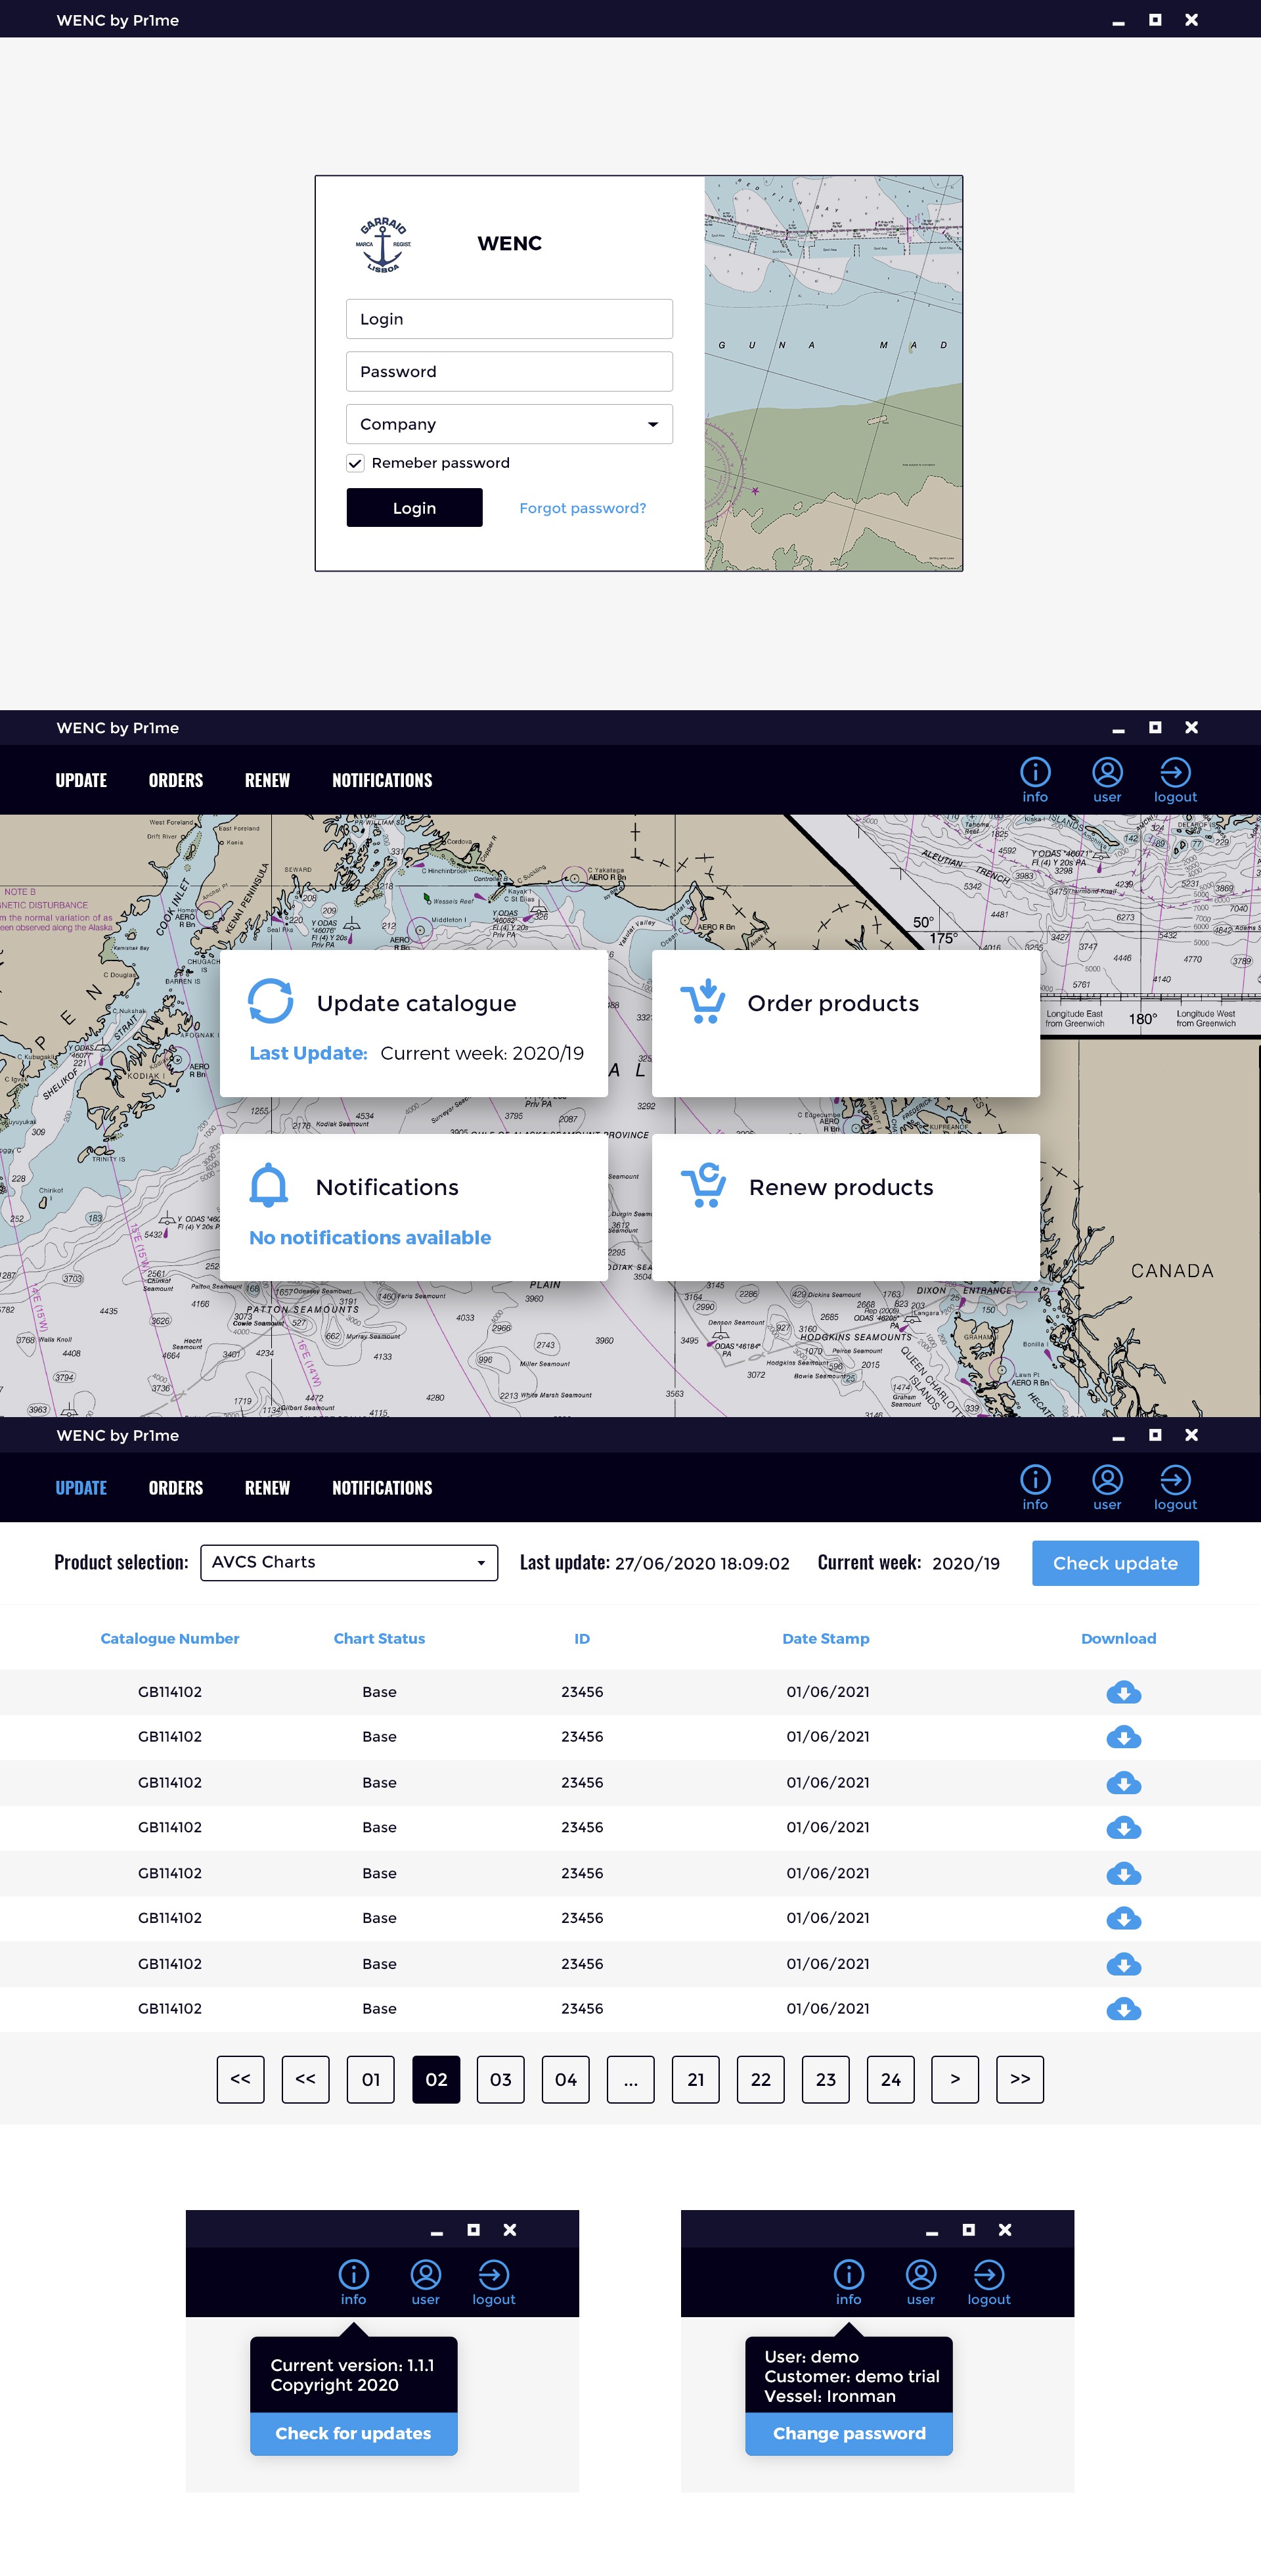
Task: Download the first GB114102 chart row
Action: click(1123, 1692)
